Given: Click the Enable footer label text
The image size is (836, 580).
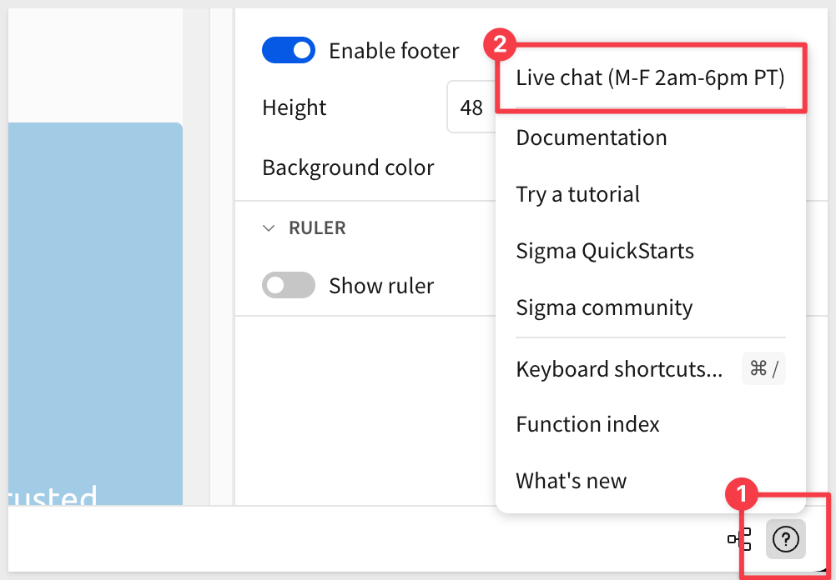Looking at the screenshot, I should [x=394, y=51].
